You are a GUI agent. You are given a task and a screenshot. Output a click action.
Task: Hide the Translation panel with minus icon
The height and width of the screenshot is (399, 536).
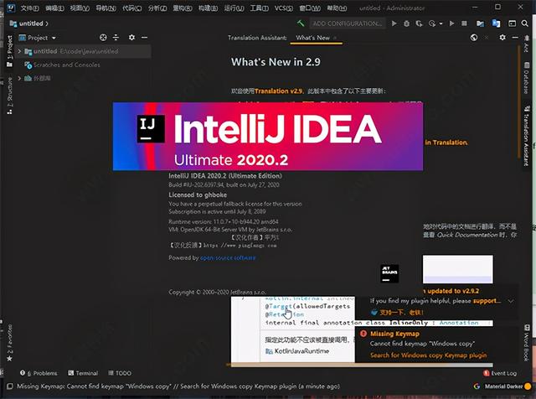(515, 37)
